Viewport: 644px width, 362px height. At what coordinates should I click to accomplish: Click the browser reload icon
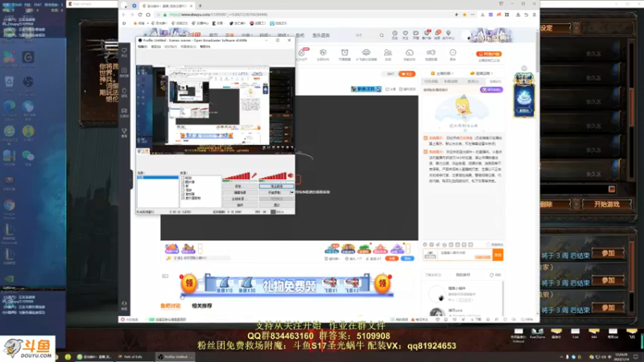click(140, 14)
